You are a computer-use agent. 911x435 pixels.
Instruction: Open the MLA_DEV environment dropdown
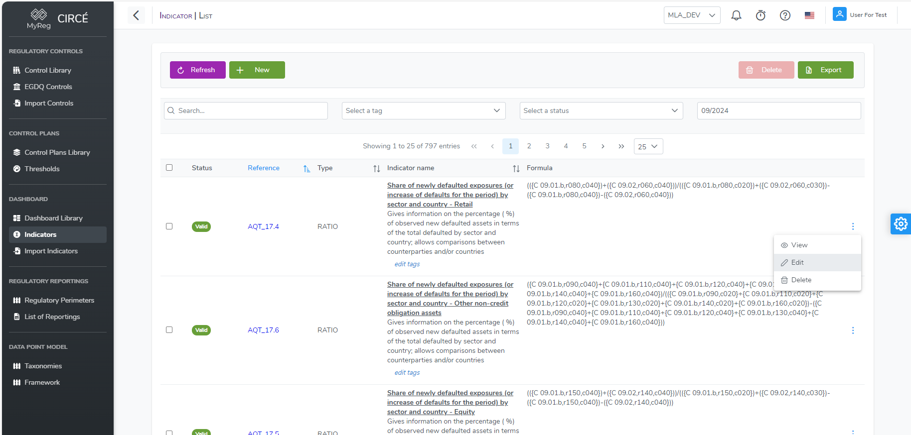tap(692, 15)
